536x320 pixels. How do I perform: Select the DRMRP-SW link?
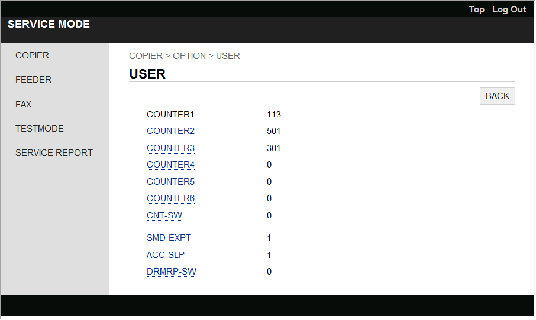(x=172, y=272)
